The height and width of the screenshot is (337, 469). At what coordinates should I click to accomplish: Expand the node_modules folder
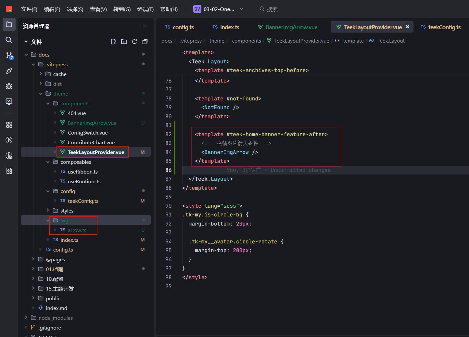(26, 318)
